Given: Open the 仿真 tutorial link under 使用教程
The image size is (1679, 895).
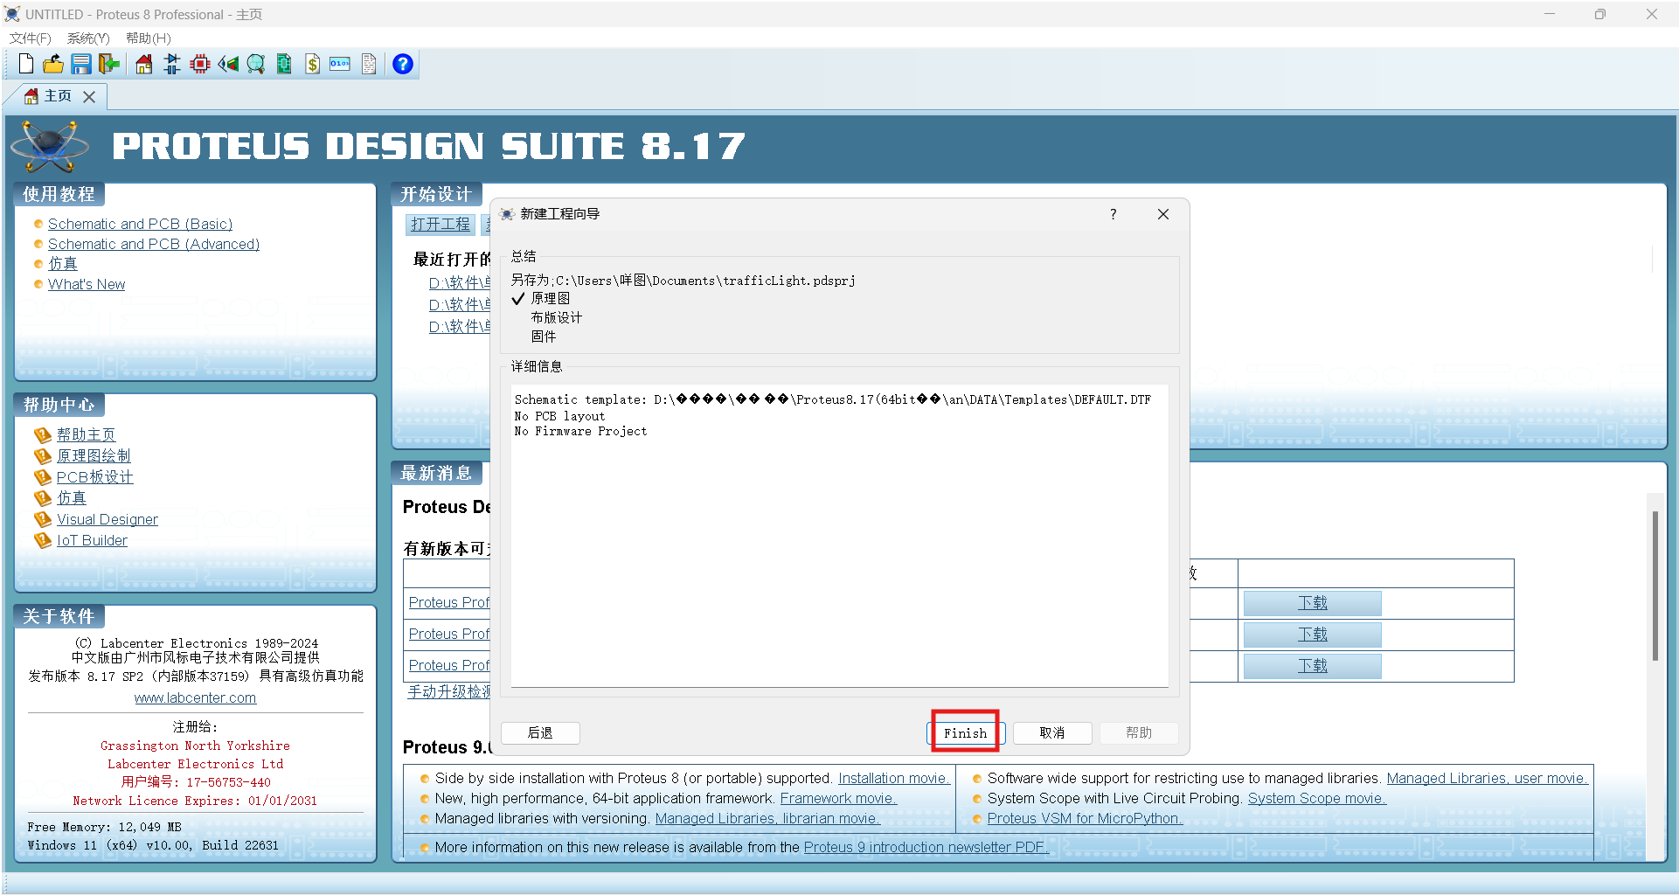Looking at the screenshot, I should [x=63, y=263].
